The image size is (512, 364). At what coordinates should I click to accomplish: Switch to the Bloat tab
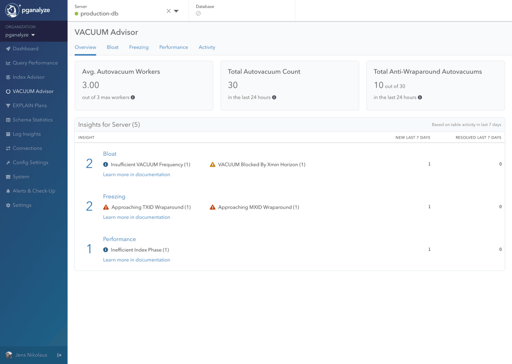click(113, 47)
